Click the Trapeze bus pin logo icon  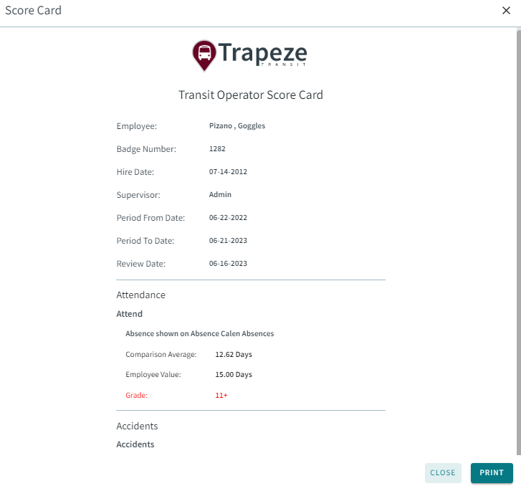tap(204, 54)
